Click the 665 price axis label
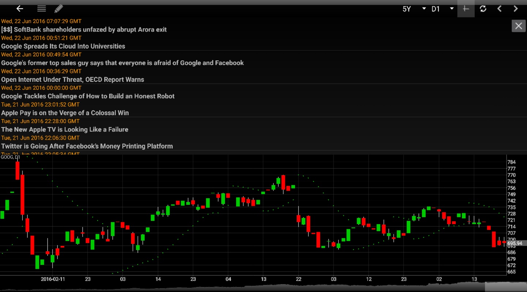The width and height of the screenshot is (527, 292). click(511, 272)
